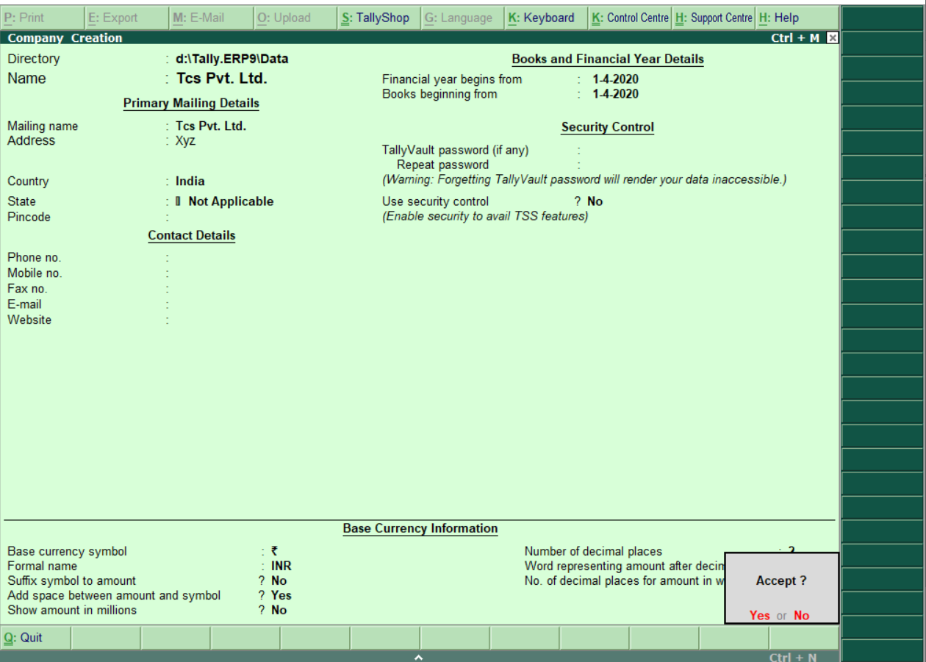
Task: Click the company Name field Tcs Pvt. Ltd.
Action: [222, 79]
